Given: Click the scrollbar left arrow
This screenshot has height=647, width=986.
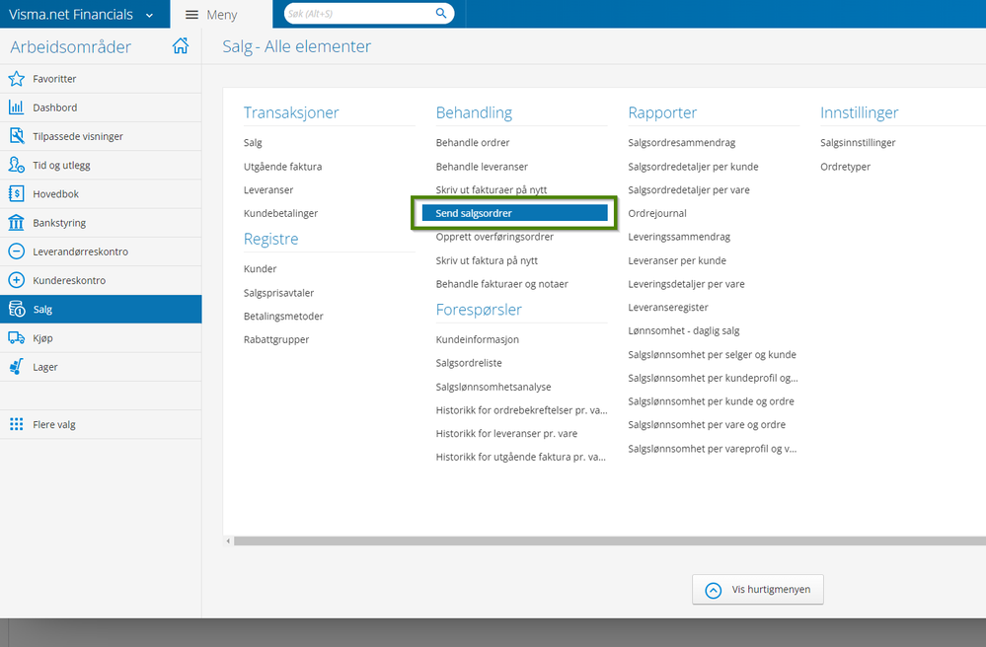Looking at the screenshot, I should pyautogui.click(x=228, y=540).
